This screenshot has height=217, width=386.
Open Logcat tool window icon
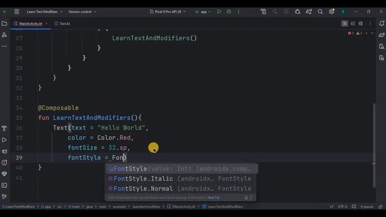pyautogui.click(x=4, y=151)
